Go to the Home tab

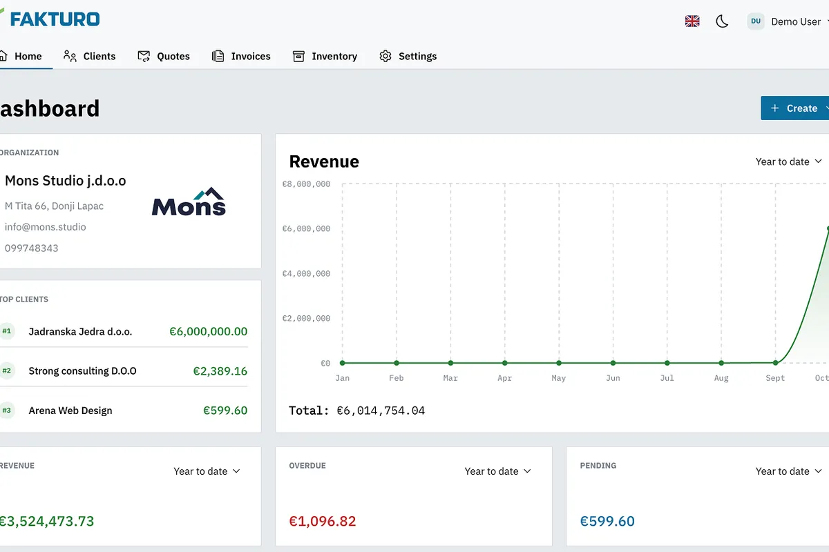coord(22,57)
